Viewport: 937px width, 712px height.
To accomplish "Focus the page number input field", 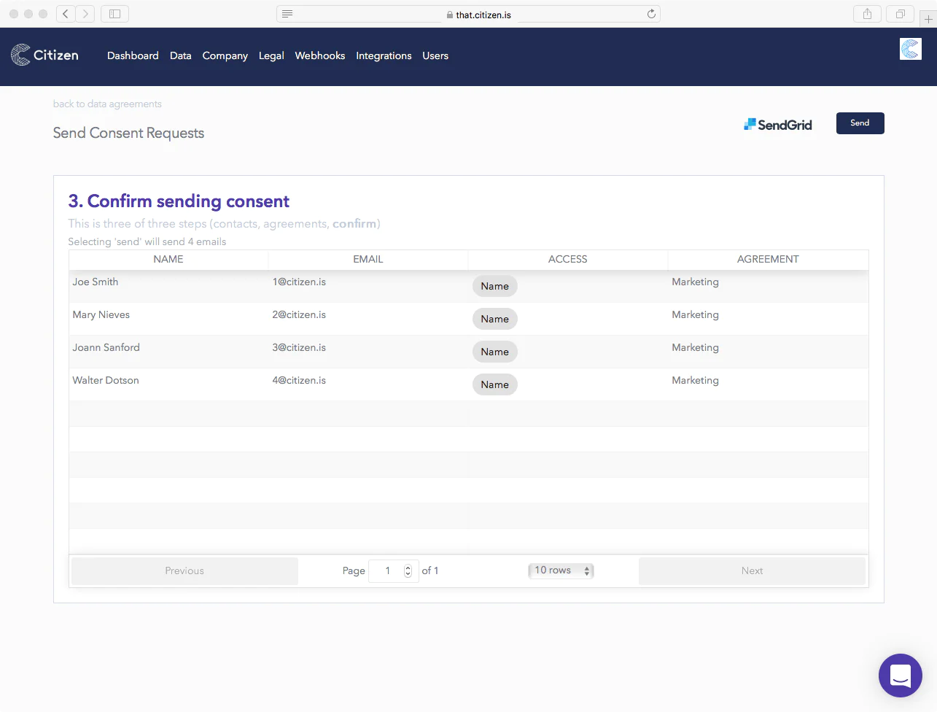I will (386, 571).
